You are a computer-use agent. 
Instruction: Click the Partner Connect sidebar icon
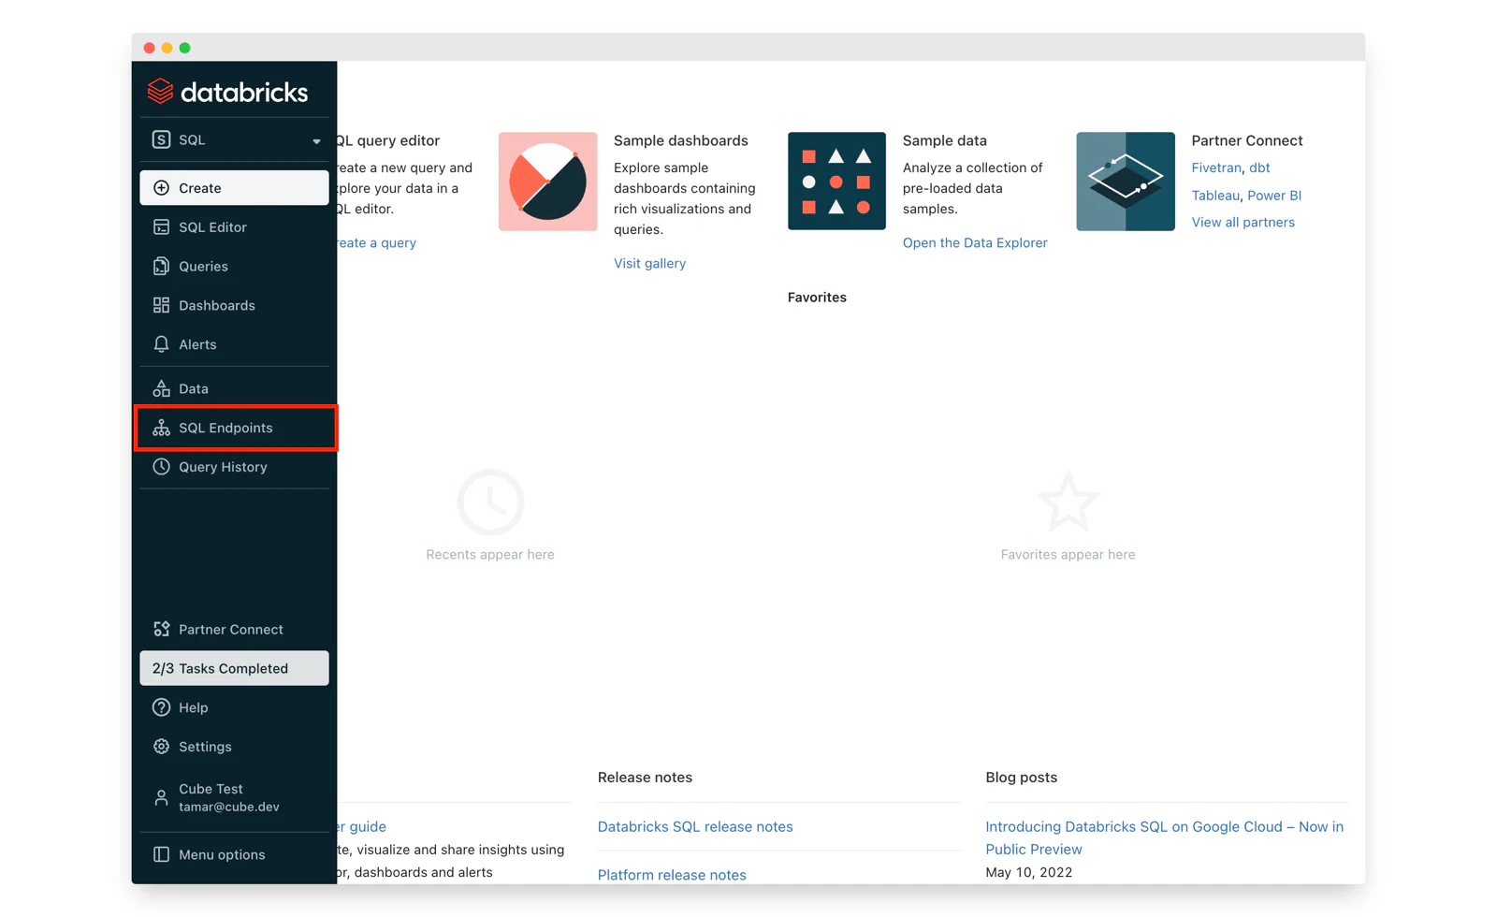click(161, 630)
